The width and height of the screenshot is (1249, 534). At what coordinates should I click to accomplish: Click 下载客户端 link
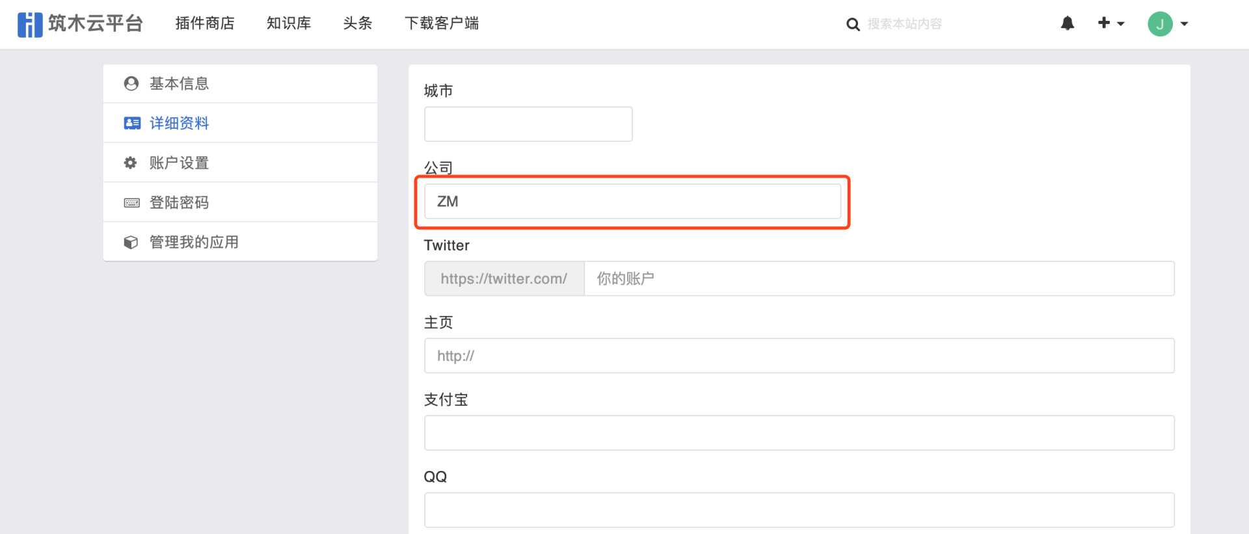point(442,23)
